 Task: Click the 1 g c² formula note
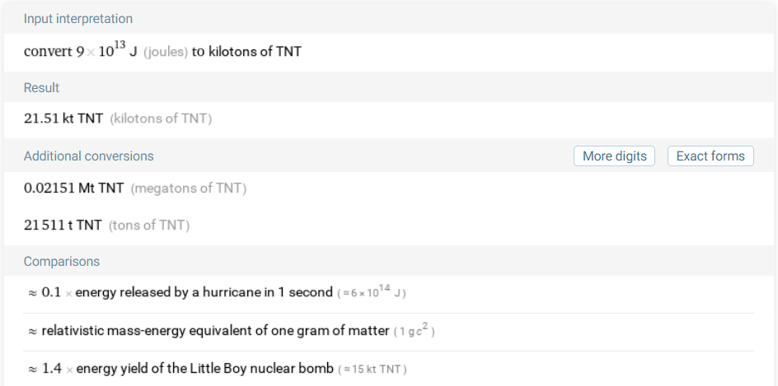click(415, 331)
